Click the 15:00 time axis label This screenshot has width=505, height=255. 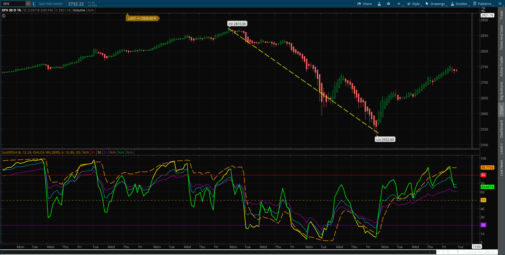(477, 247)
